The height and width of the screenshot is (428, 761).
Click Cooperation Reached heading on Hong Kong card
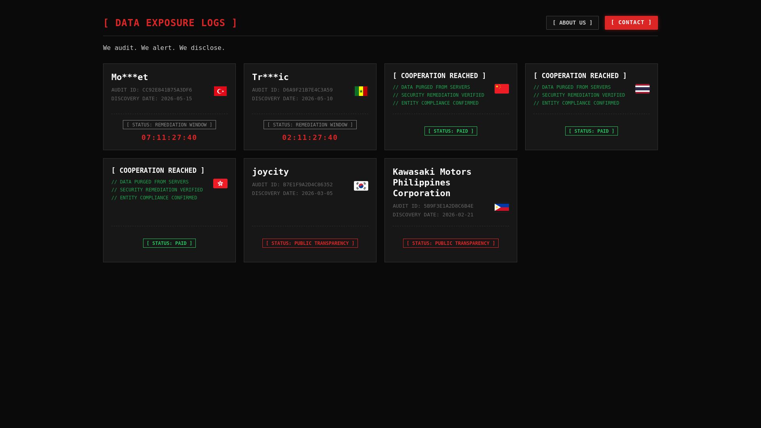point(158,170)
